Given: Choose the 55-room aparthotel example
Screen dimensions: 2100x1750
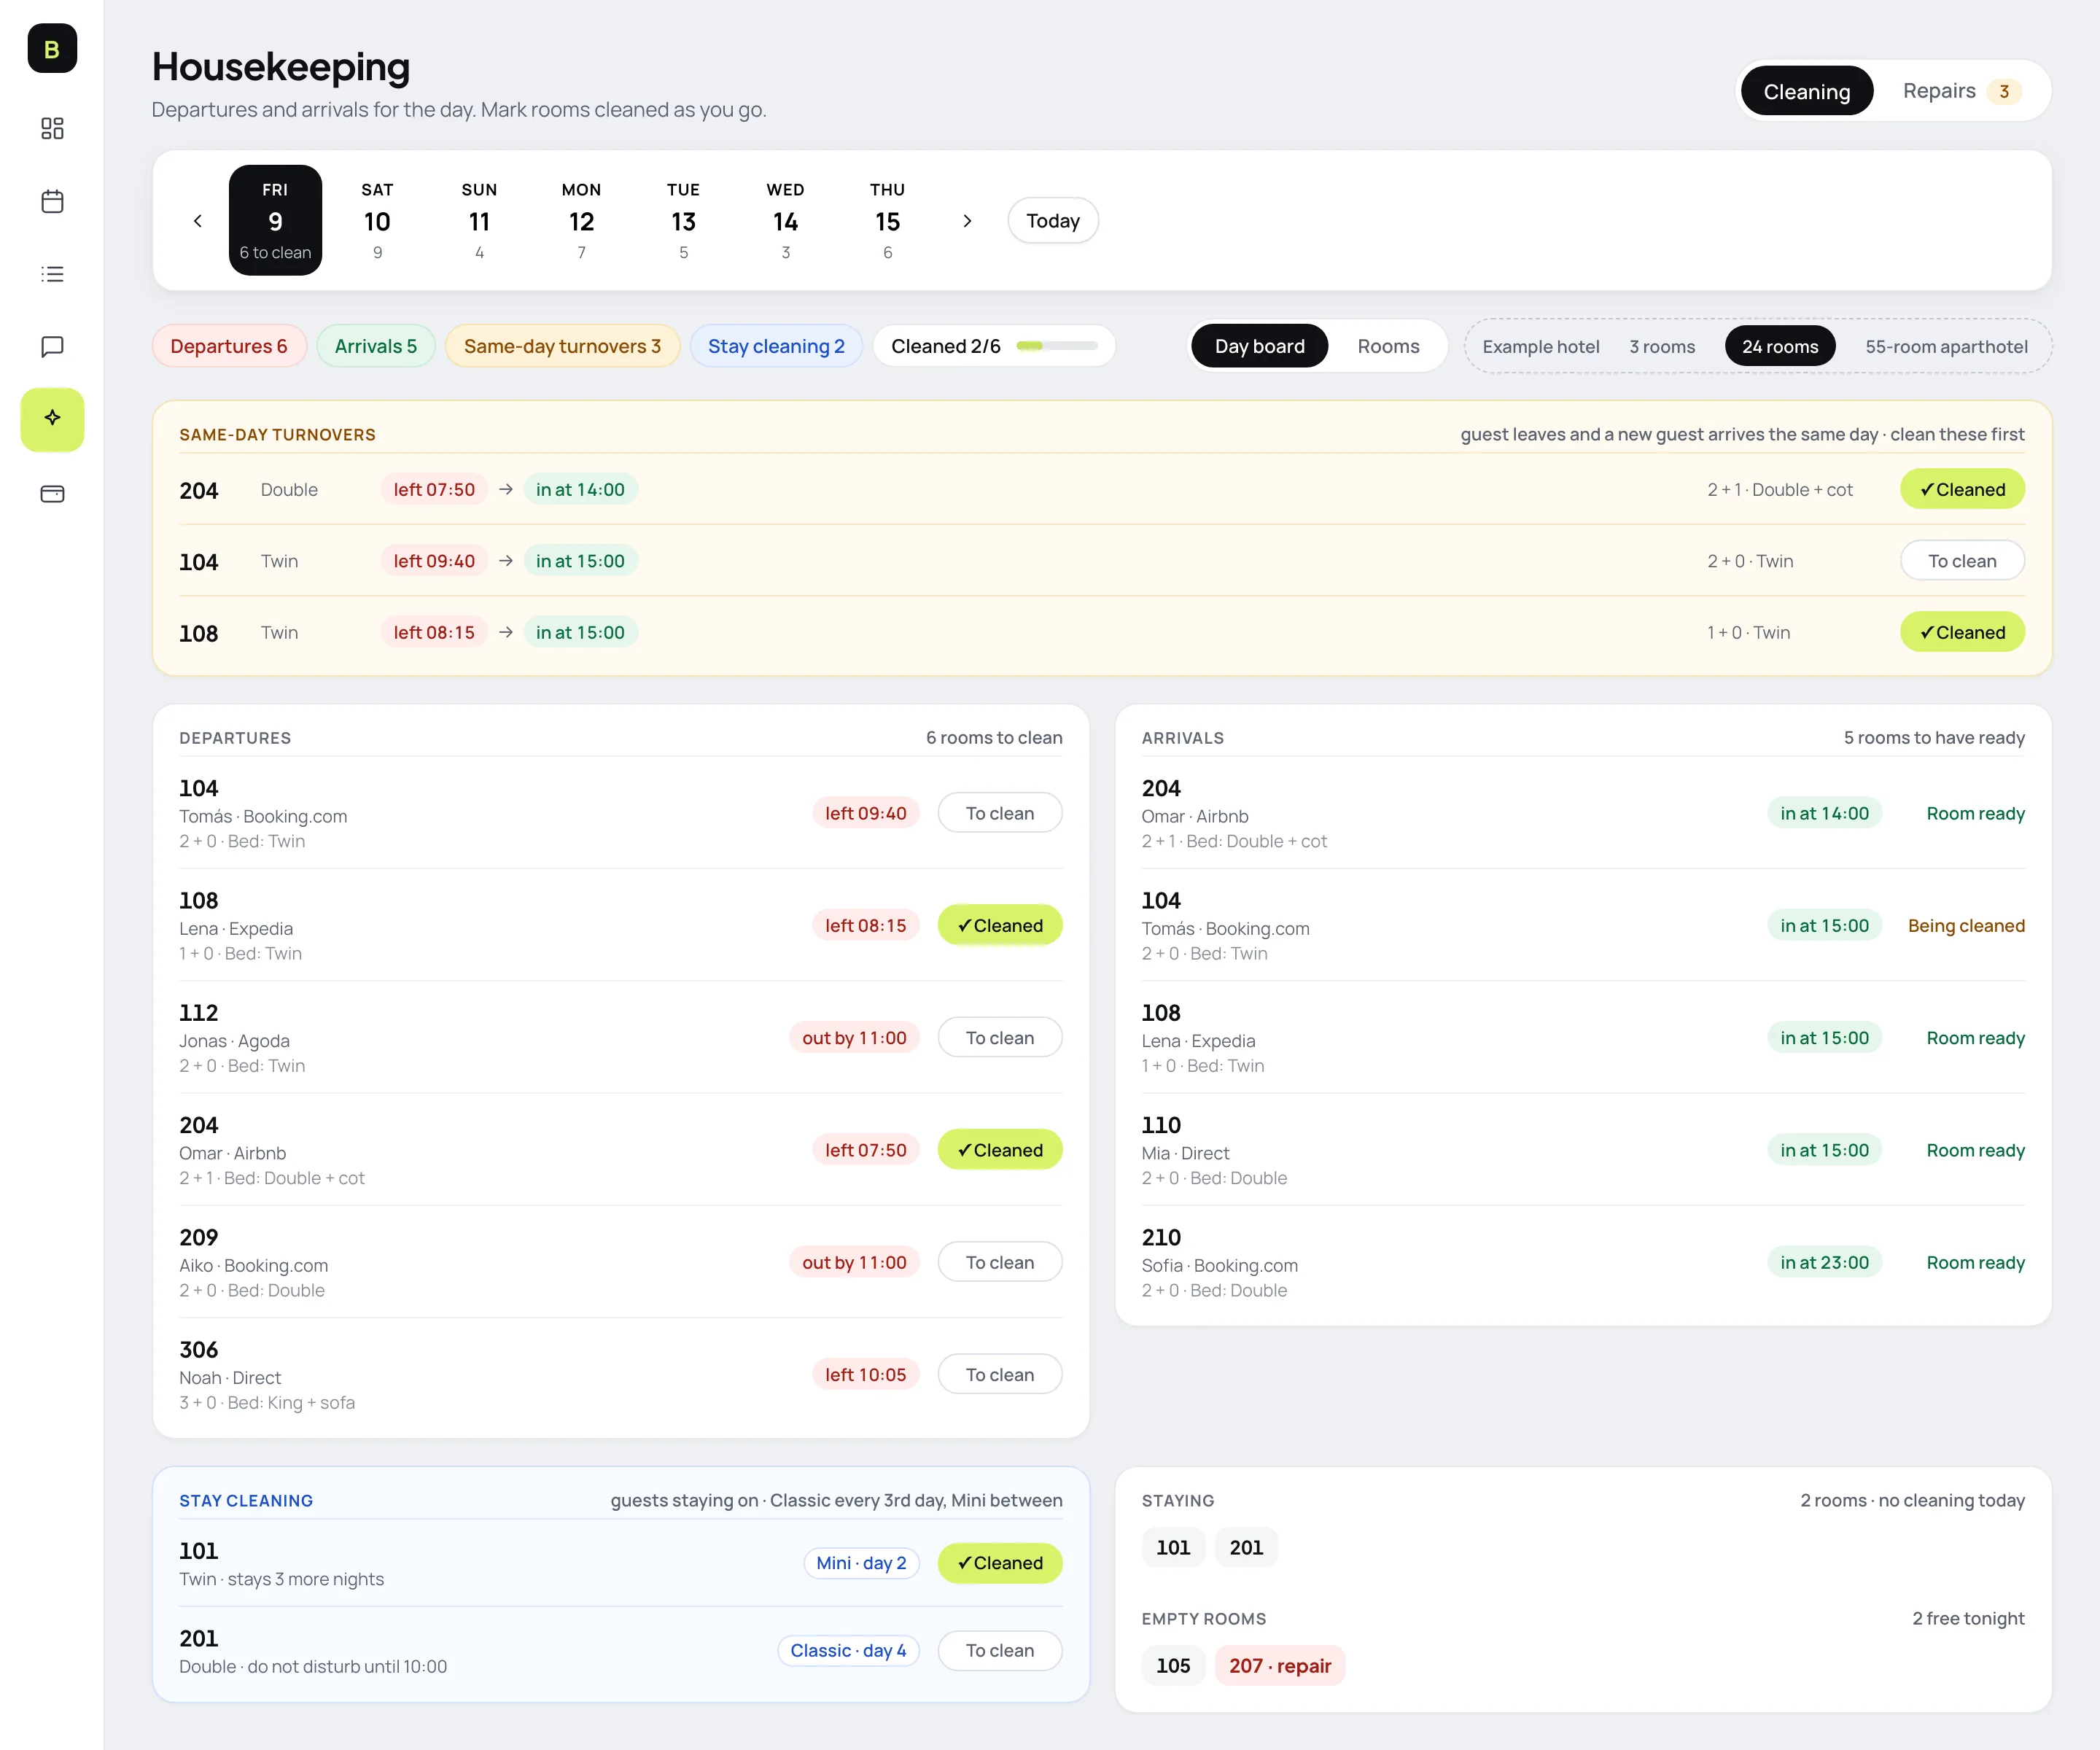Looking at the screenshot, I should click(x=1946, y=346).
